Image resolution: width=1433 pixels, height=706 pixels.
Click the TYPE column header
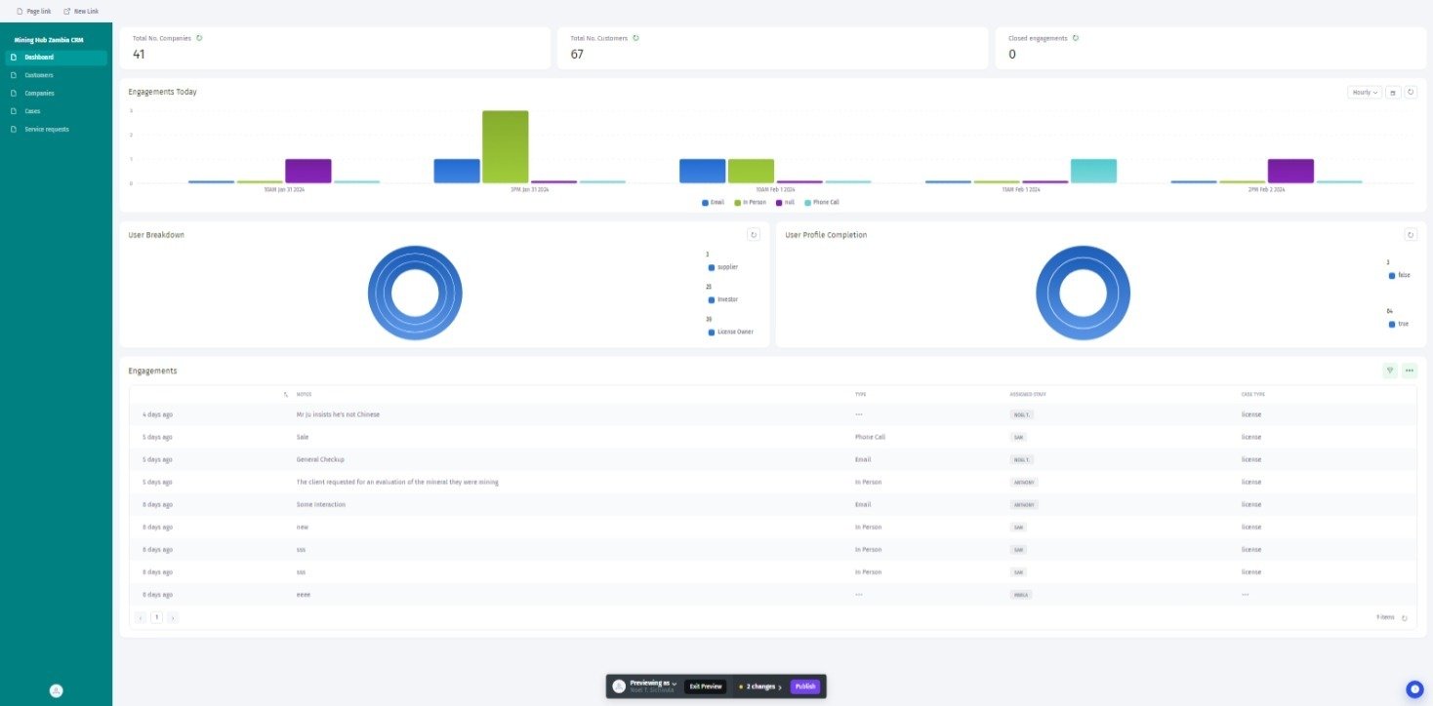860,394
